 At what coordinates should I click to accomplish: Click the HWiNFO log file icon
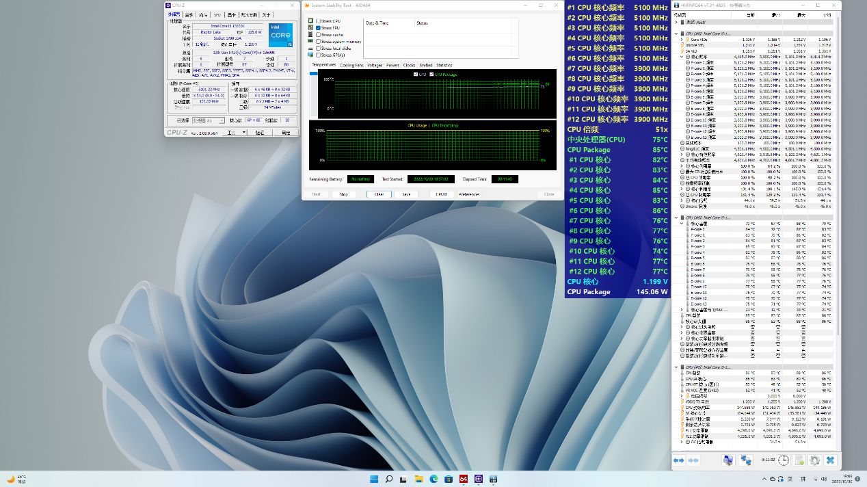tap(799, 460)
